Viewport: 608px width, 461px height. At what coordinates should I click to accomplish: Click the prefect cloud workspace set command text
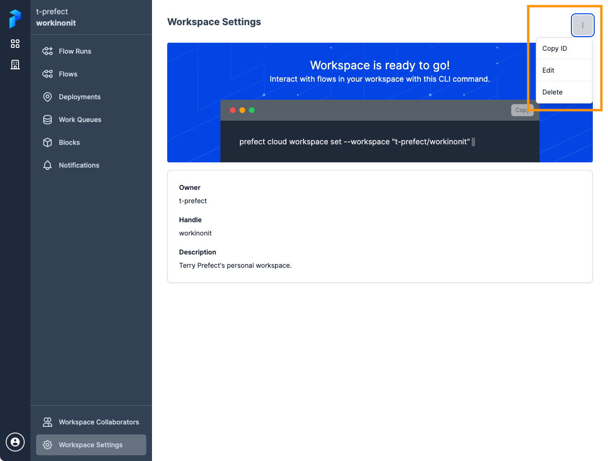coord(355,141)
